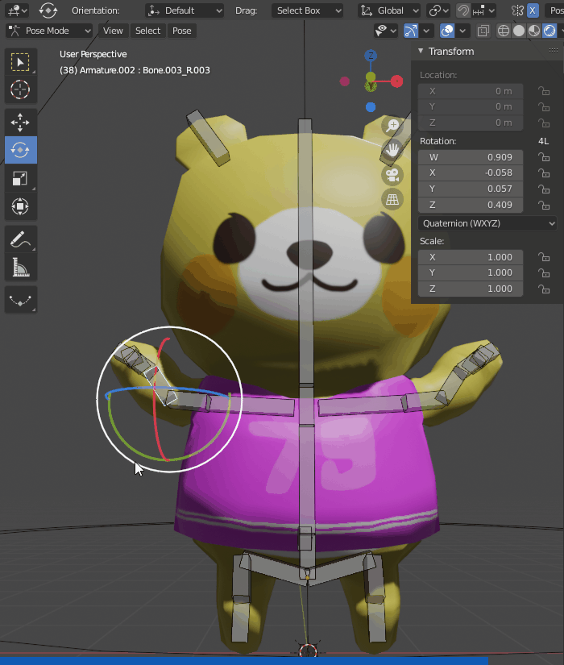
Task: Switch to Material Preview shading
Action: pos(534,31)
